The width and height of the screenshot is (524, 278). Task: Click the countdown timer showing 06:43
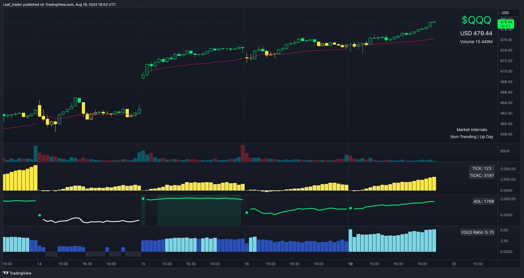[506, 26]
